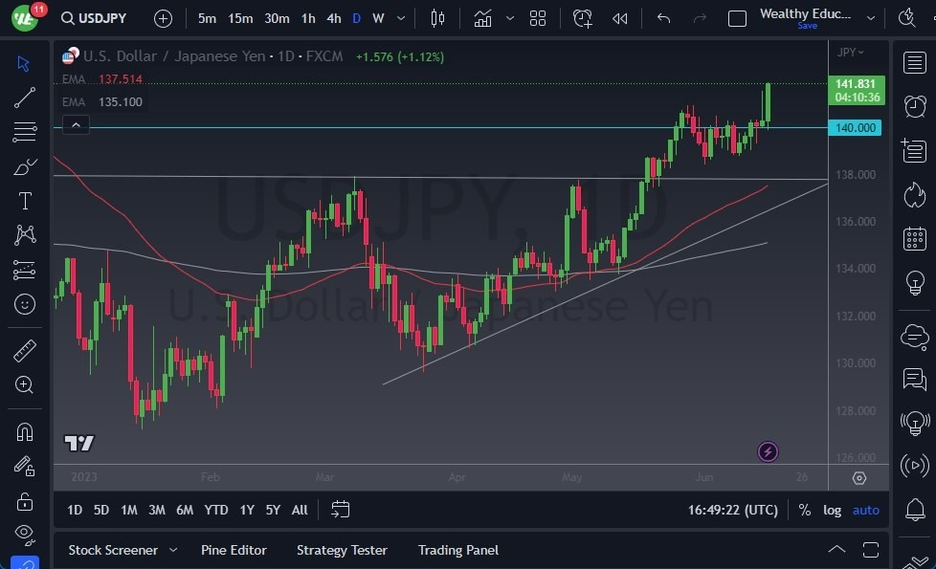Open the multi-chart layout selector

537,17
